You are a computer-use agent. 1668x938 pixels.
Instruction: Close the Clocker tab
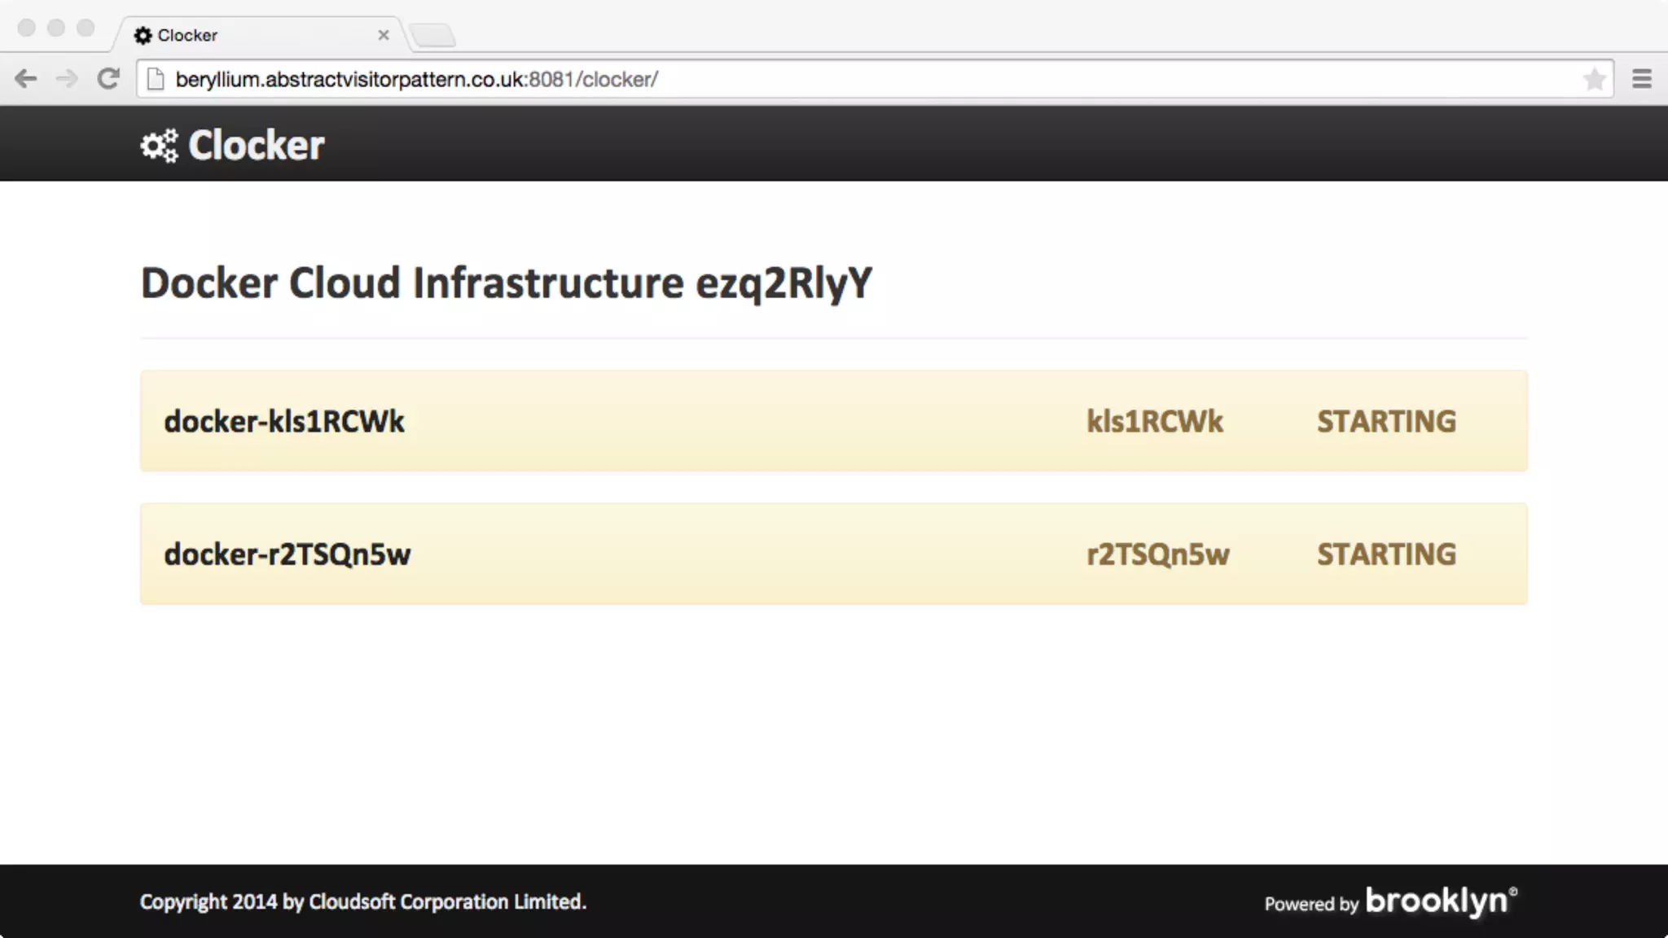click(x=384, y=35)
